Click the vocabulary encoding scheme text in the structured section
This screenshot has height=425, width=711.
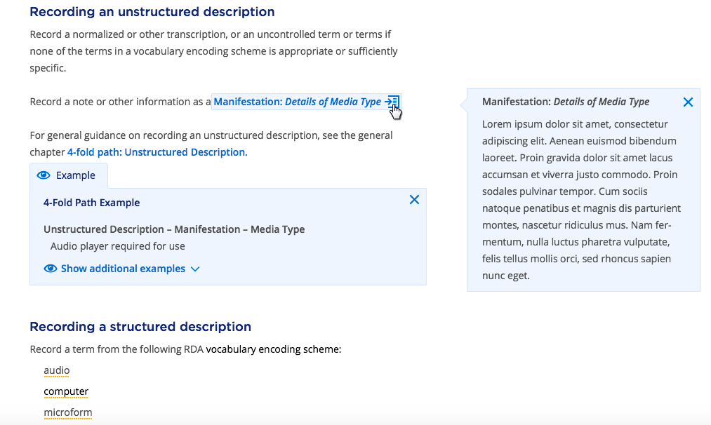273,349
